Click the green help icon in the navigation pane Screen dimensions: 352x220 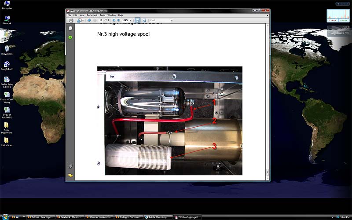point(70,37)
